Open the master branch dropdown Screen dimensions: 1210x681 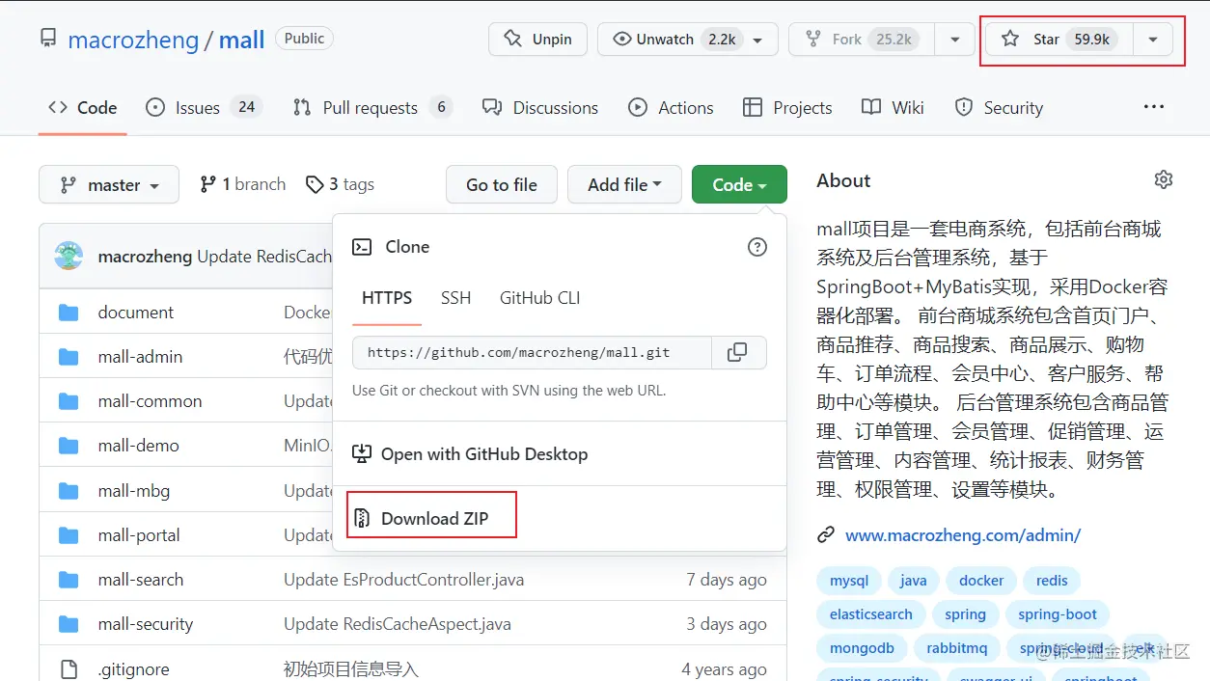(109, 184)
